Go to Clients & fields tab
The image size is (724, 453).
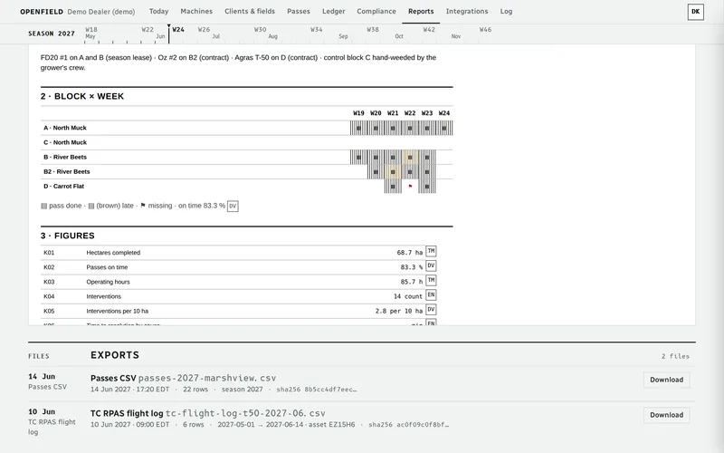(x=250, y=11)
